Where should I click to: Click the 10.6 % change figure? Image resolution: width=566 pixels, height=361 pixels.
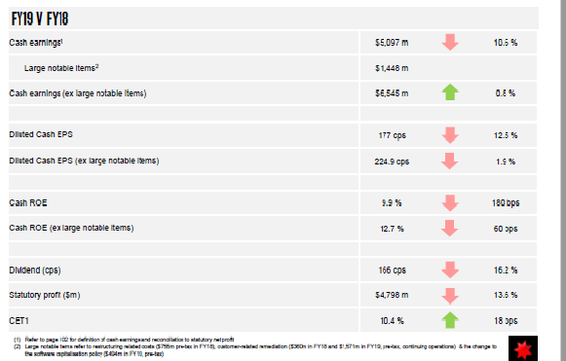[x=506, y=43]
